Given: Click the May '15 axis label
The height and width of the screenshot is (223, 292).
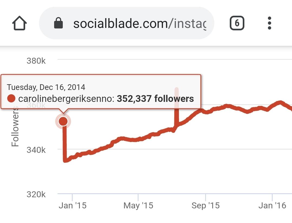Looking at the screenshot, I should 138,205.
